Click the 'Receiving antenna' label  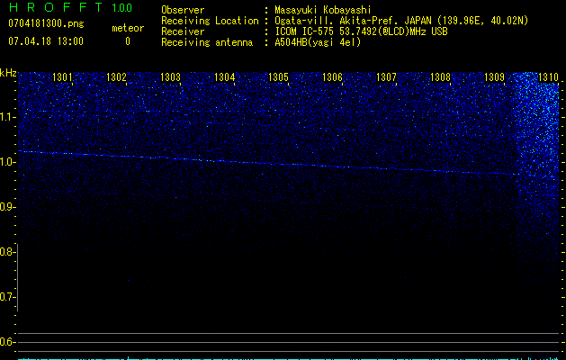[x=207, y=42]
